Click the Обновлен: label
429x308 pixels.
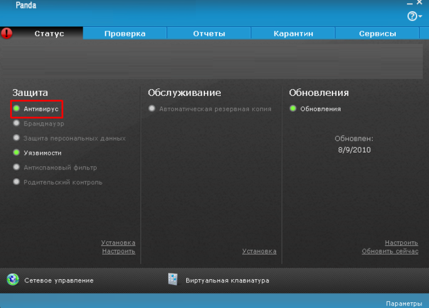point(354,139)
